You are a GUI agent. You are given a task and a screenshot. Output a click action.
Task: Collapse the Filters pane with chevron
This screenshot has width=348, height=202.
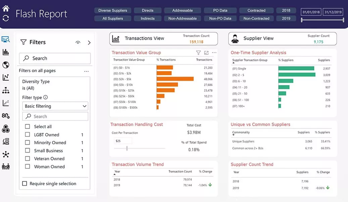click(89, 43)
